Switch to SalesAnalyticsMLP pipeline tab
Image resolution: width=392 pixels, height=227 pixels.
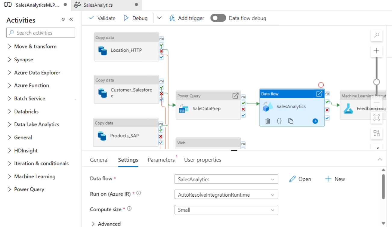[35, 5]
